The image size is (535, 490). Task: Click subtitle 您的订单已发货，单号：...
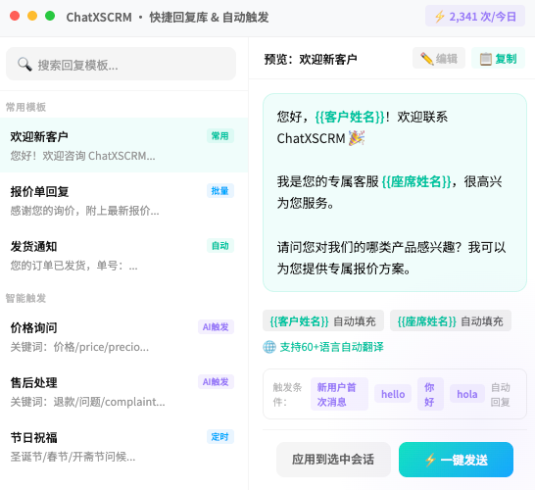pyautogui.click(x=73, y=266)
